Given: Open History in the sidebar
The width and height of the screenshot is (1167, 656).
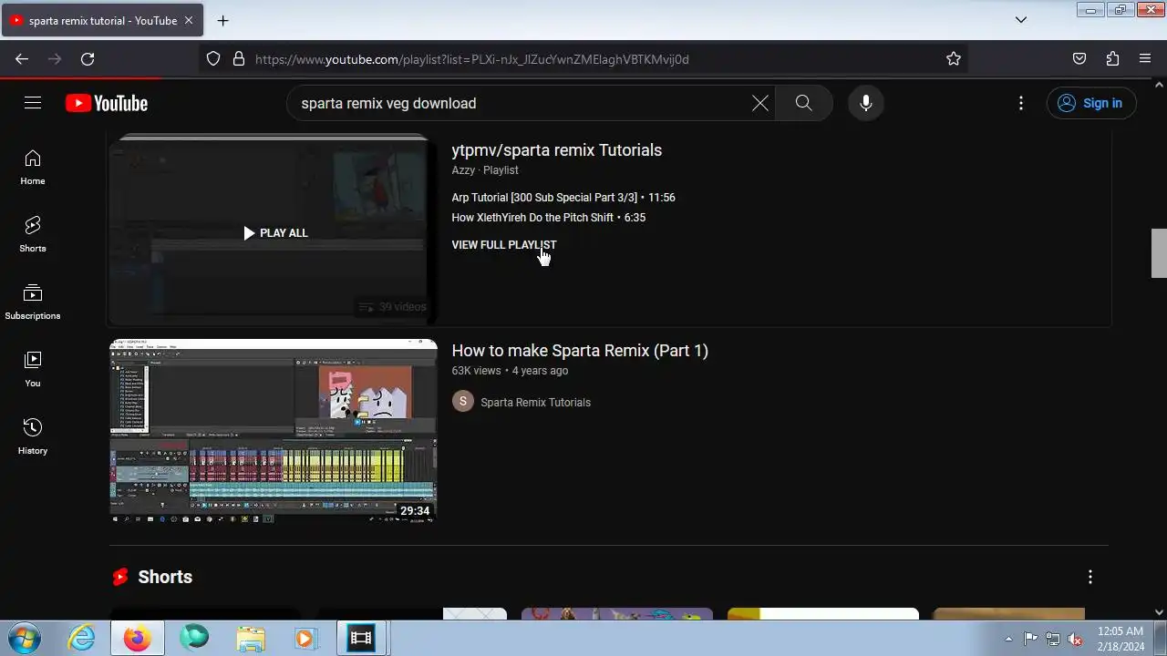Looking at the screenshot, I should click(33, 437).
